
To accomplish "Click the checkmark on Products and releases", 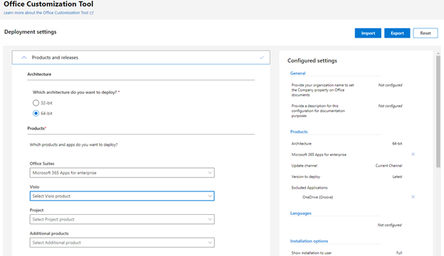I will (262, 57).
